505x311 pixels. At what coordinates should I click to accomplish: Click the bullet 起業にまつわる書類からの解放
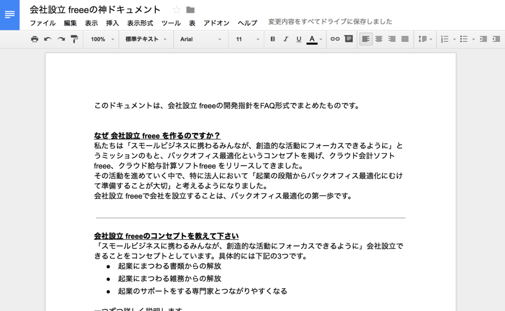coord(170,266)
